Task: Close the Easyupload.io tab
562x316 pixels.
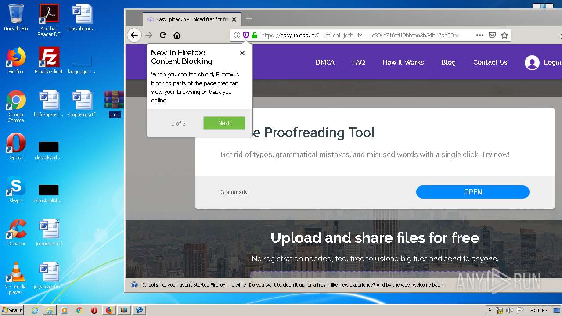Action: [x=234, y=19]
